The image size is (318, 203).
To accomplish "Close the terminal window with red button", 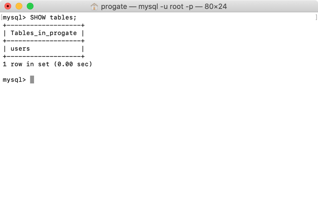I will [8, 6].
